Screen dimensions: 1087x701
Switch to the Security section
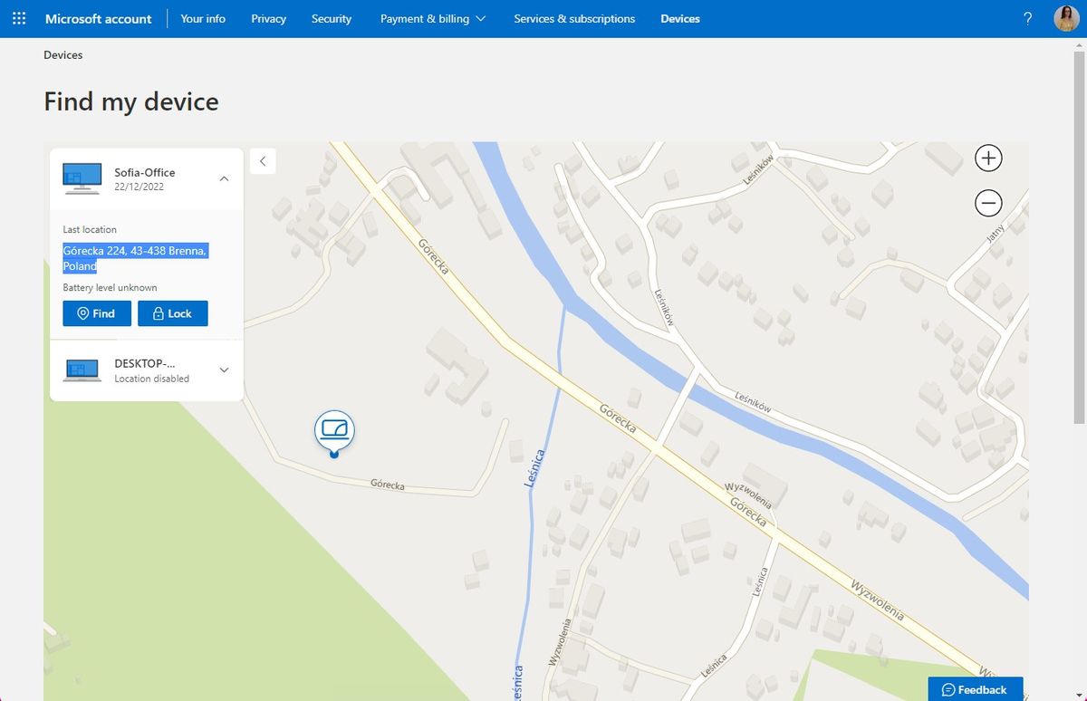click(x=331, y=18)
